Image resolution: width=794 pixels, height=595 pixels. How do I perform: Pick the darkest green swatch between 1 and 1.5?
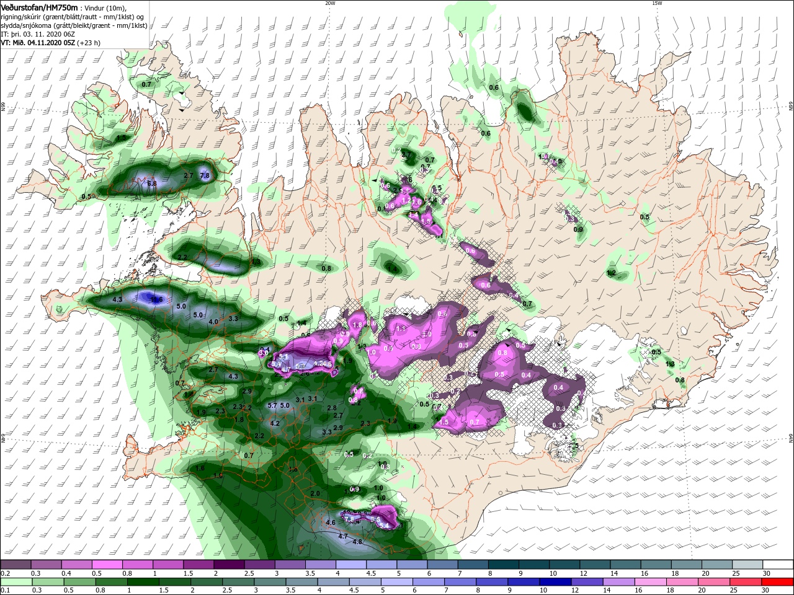(x=144, y=581)
